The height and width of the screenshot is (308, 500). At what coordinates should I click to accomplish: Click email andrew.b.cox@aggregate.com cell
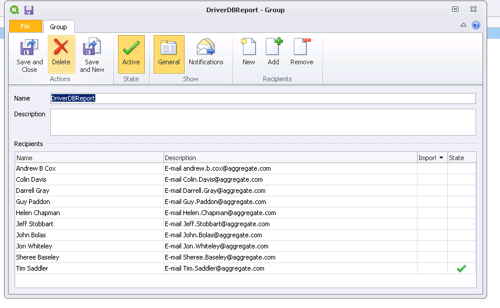[x=290, y=168]
